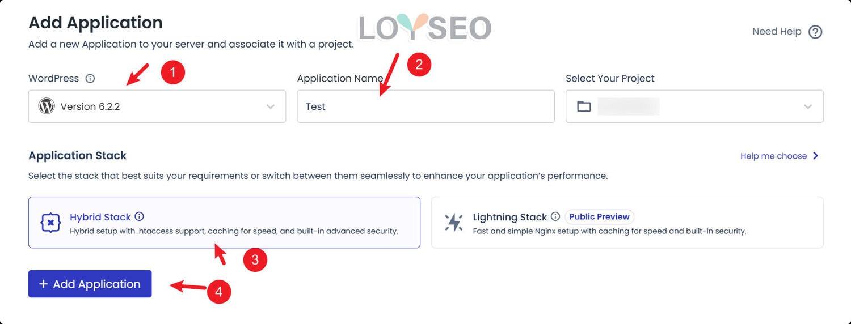Click the chevron beside Help me choose
The height and width of the screenshot is (324, 851).
815,156
